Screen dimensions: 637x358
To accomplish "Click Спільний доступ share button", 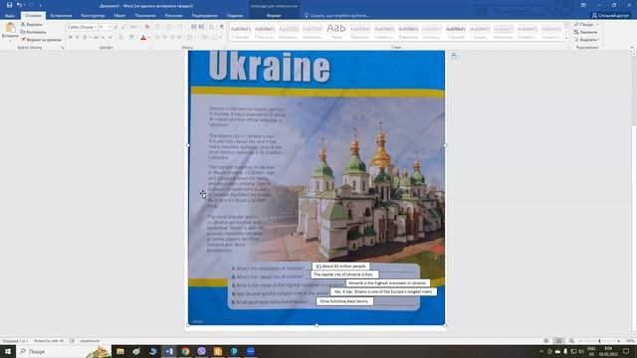I will (610, 16).
